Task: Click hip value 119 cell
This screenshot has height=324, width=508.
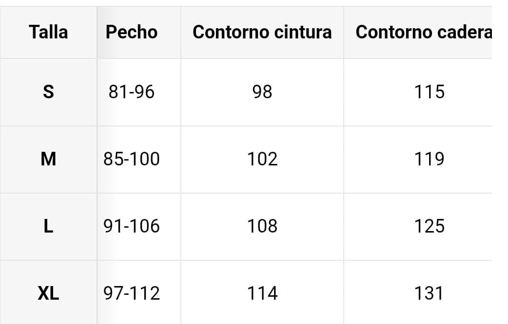Action: point(429,159)
